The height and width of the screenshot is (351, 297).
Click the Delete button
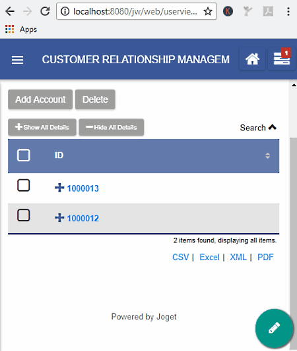95,99
